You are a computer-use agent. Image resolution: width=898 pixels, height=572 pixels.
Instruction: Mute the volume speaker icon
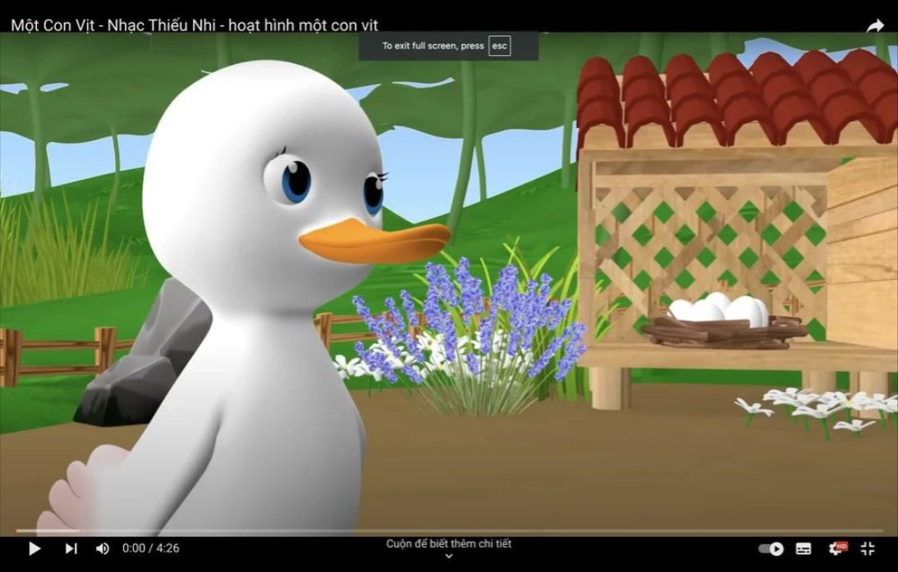tap(103, 548)
